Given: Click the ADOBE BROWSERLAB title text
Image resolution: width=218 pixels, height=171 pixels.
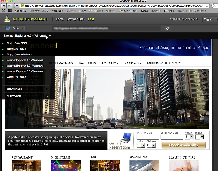Looking at the screenshot, I should coord(30,19).
